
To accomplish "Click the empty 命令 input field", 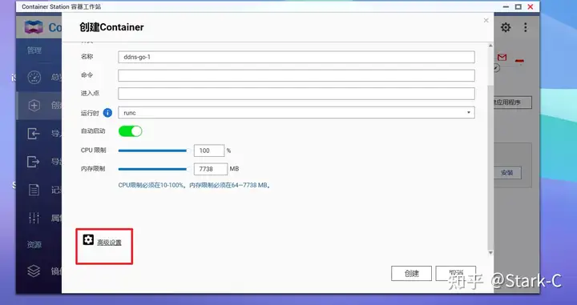I will tap(297, 75).
